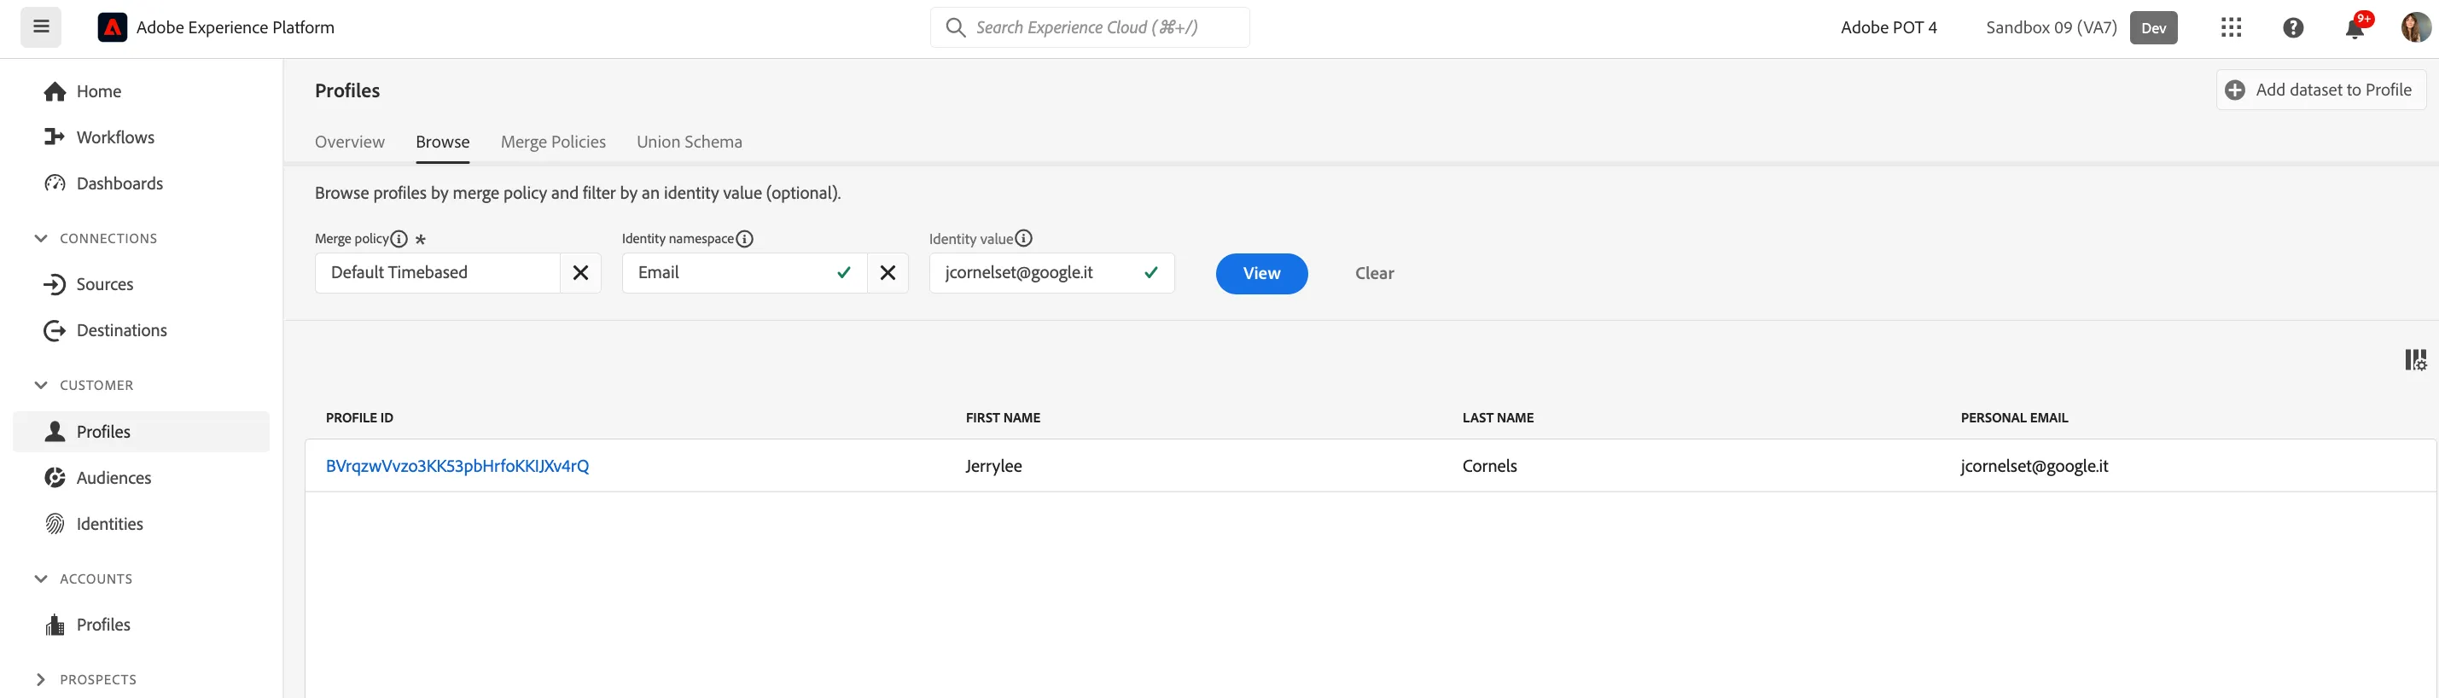Click Add dataset to Profile button
The width and height of the screenshot is (2439, 698).
(x=2320, y=90)
